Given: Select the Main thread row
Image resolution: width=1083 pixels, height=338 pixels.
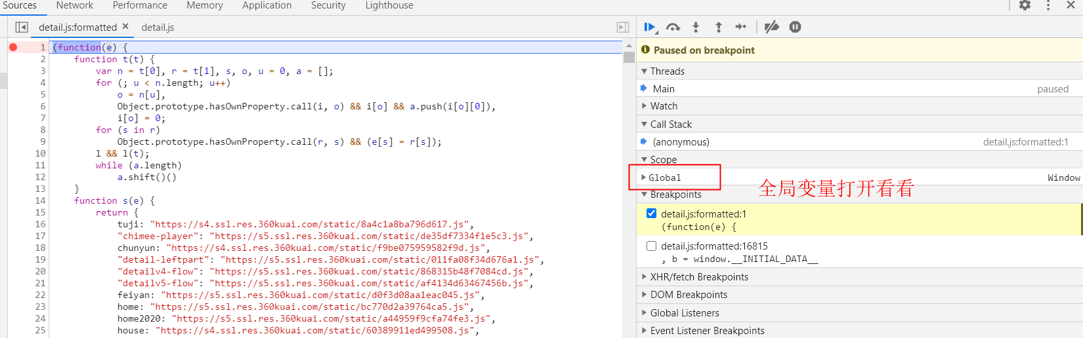Looking at the screenshot, I should pyautogui.click(x=860, y=88).
